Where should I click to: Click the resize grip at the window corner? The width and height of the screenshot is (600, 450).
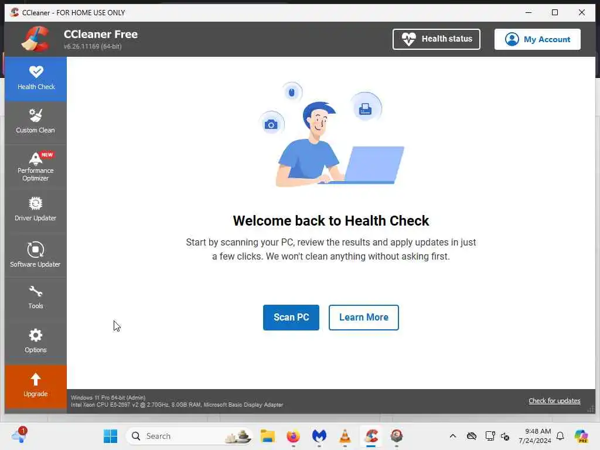[x=591, y=409]
